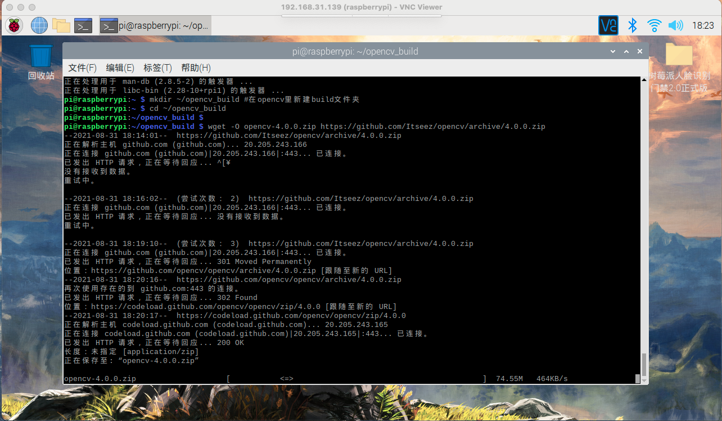
Task: Click the 464KB/s download speed text
Action: (552, 379)
